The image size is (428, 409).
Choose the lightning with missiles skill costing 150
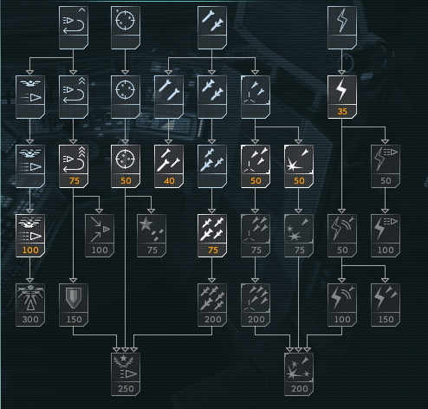click(x=386, y=305)
